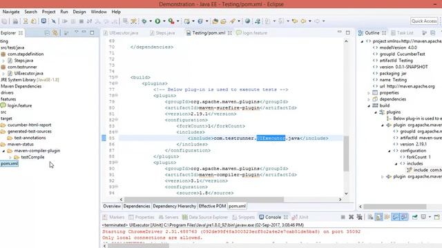
Task: Maximize the Explorer panel
Action: (x=92, y=32)
